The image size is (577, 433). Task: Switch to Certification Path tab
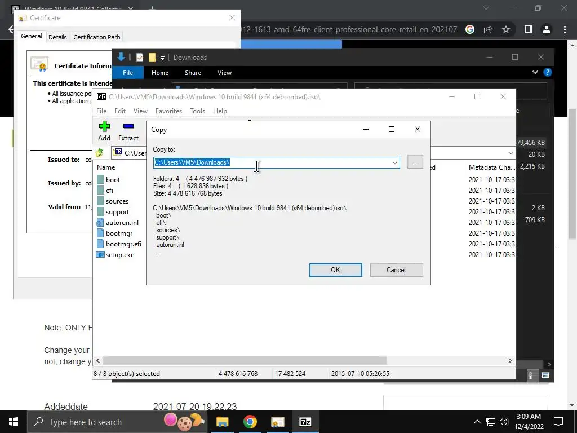coord(97,37)
